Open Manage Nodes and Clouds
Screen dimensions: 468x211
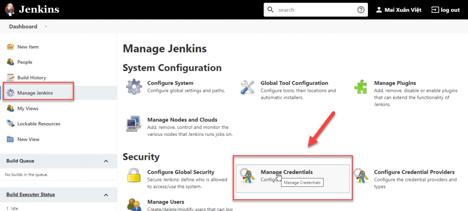(x=182, y=120)
